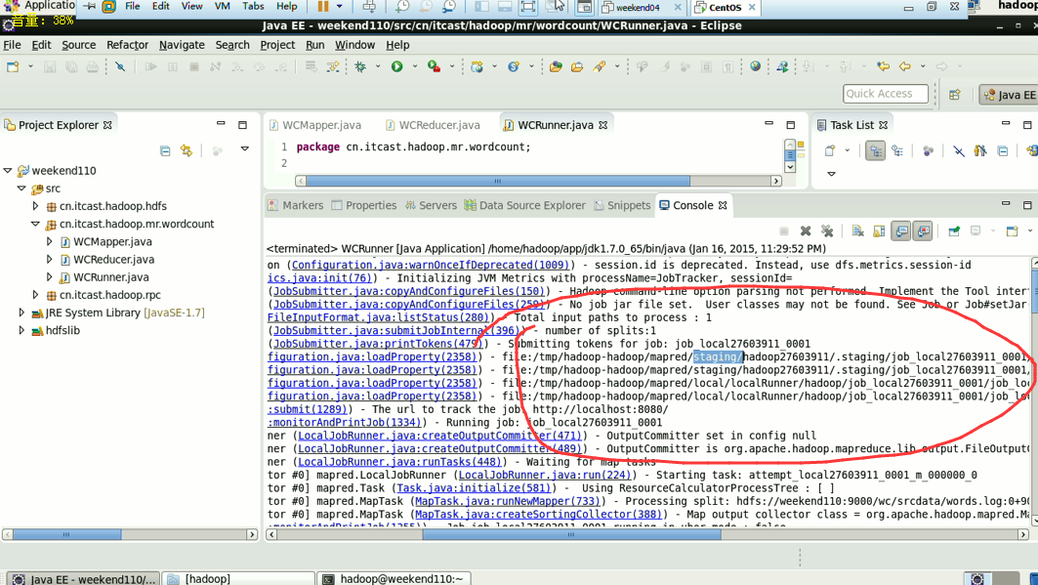
Task: Open the Project menu
Action: pyautogui.click(x=277, y=45)
